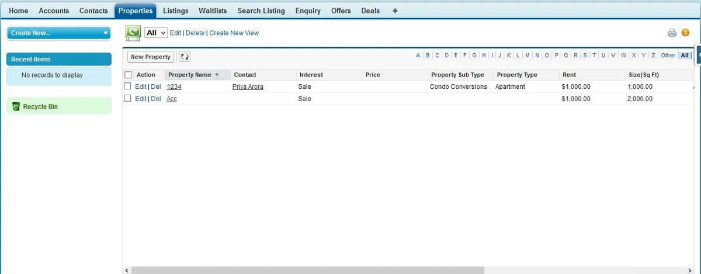
Task: Filter the list by letter A
Action: [x=418, y=56]
